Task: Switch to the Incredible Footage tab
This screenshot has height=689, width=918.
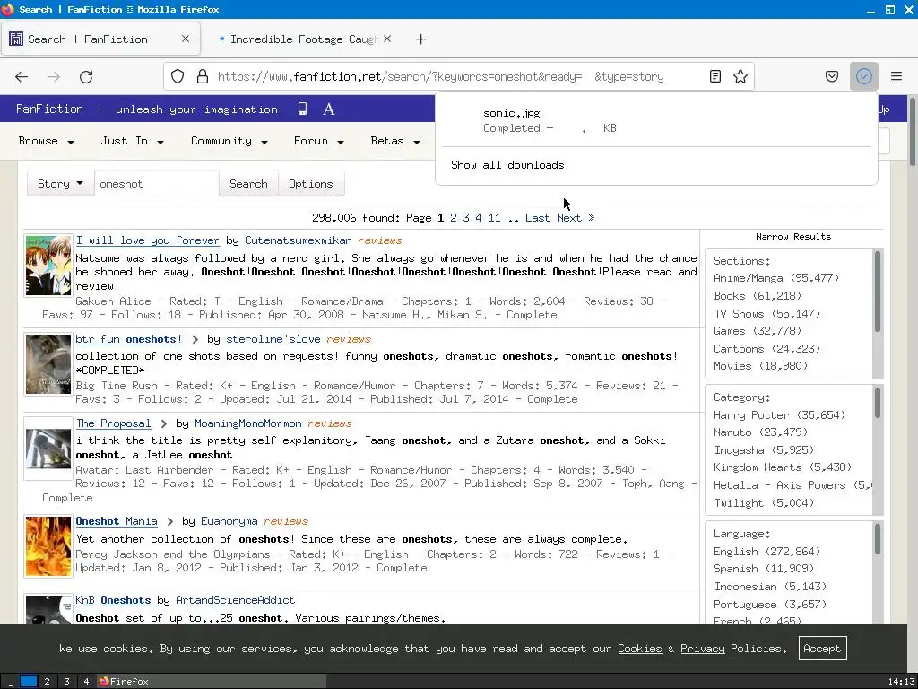Action: pos(303,39)
